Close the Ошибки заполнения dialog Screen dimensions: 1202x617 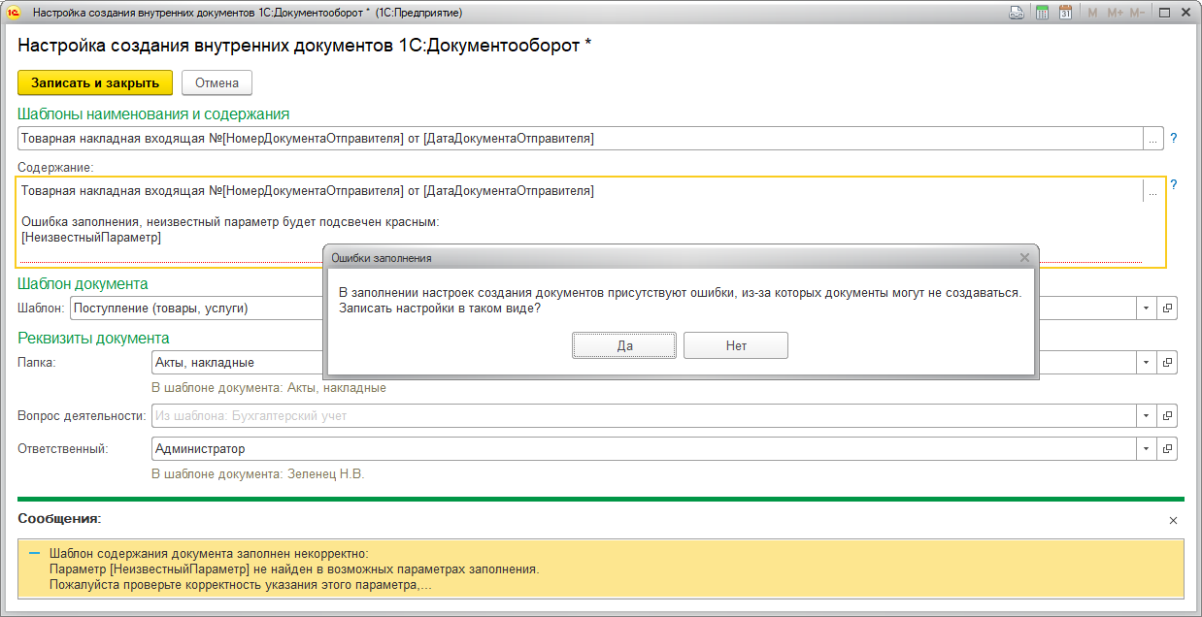click(x=1024, y=258)
